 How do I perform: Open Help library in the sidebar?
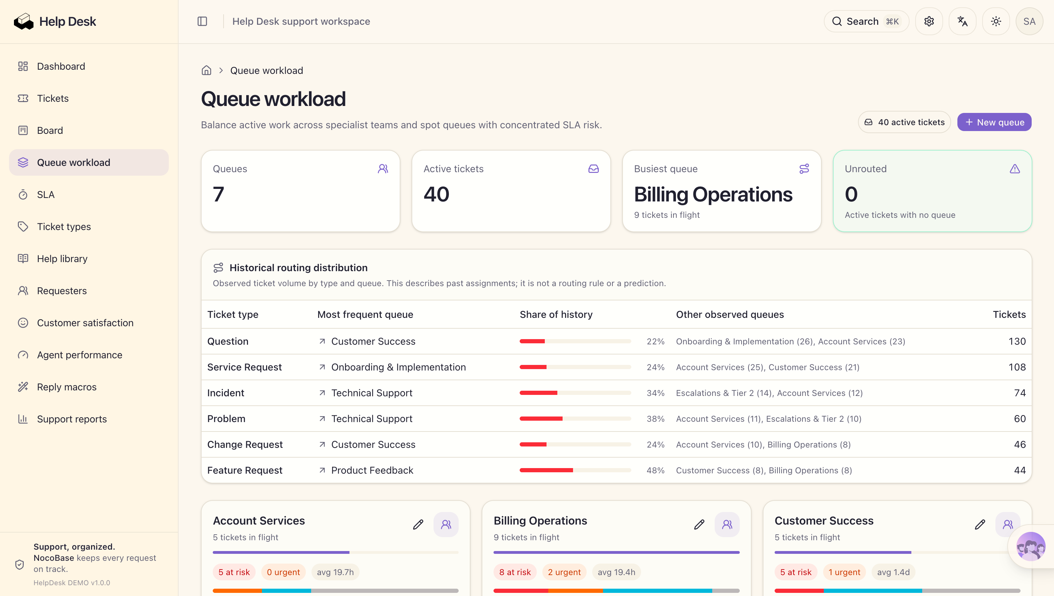pyautogui.click(x=89, y=259)
